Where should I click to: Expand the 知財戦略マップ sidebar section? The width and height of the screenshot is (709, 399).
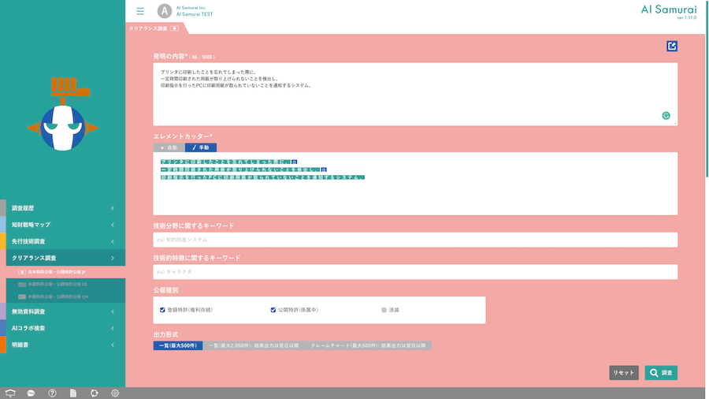[x=62, y=224]
